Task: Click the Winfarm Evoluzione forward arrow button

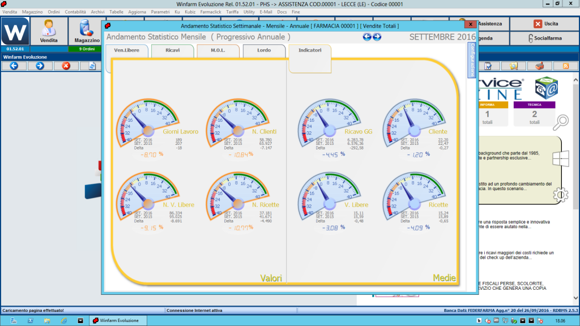Action: tap(40, 66)
